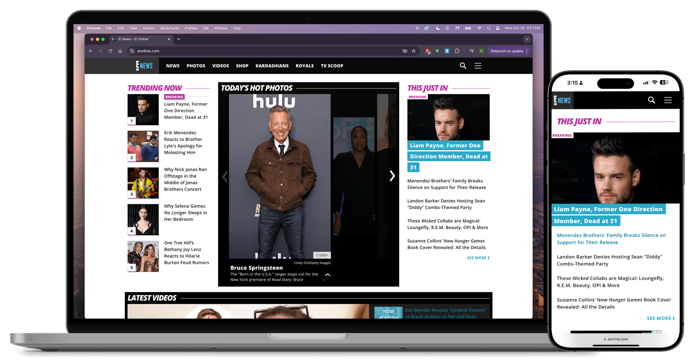Select the E! News - E! Online tab
This screenshot has height=363, width=693.
pos(141,39)
